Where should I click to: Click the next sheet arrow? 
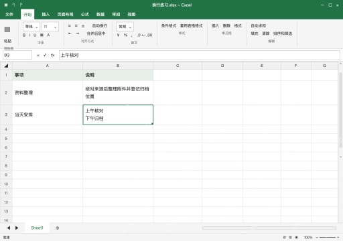click(x=17, y=228)
